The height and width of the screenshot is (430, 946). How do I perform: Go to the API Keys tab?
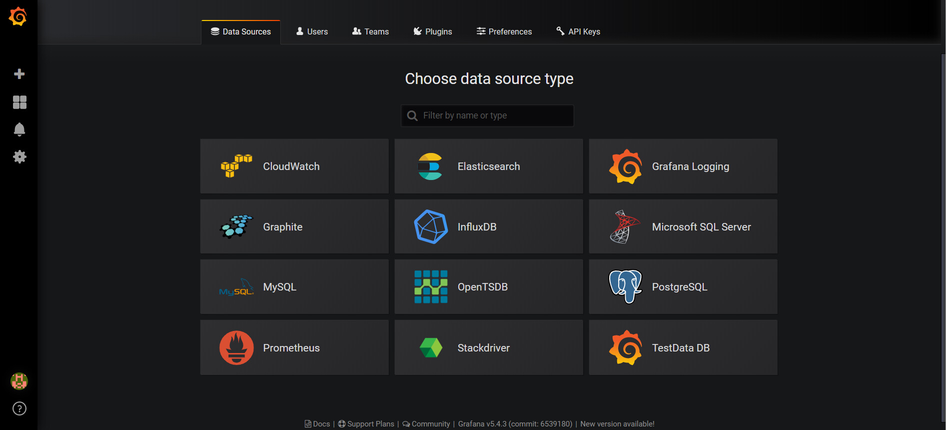point(578,31)
